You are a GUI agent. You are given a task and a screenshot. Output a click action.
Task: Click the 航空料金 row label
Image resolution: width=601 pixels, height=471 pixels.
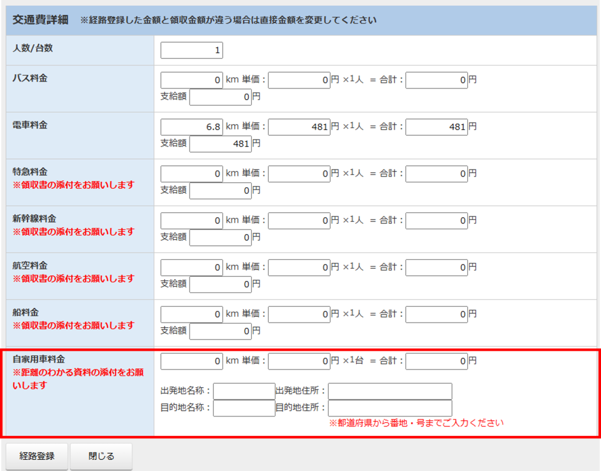click(x=30, y=266)
